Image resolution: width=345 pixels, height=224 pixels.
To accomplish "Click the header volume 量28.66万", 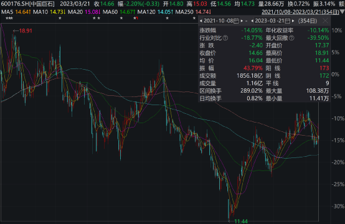I will pos(271,4).
